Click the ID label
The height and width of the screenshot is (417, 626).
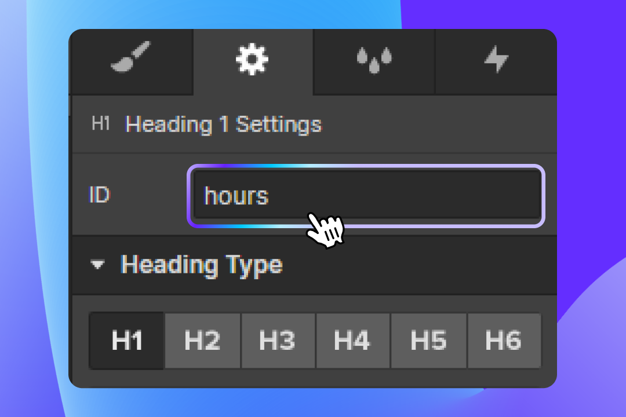pos(99,196)
